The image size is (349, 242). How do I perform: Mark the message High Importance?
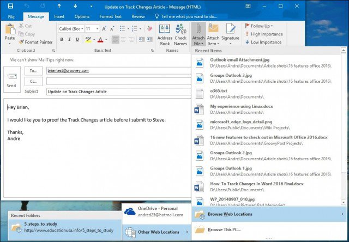(x=264, y=34)
